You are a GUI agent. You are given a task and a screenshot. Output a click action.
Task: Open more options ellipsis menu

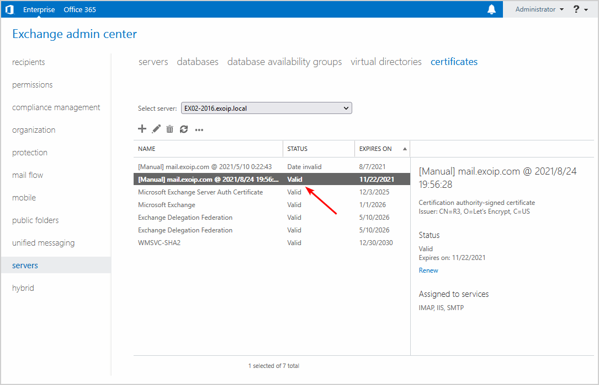tap(199, 130)
